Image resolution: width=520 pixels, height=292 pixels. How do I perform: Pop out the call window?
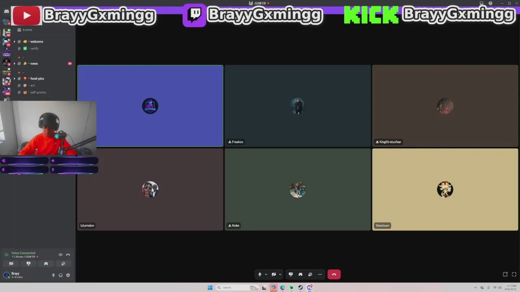click(505, 275)
